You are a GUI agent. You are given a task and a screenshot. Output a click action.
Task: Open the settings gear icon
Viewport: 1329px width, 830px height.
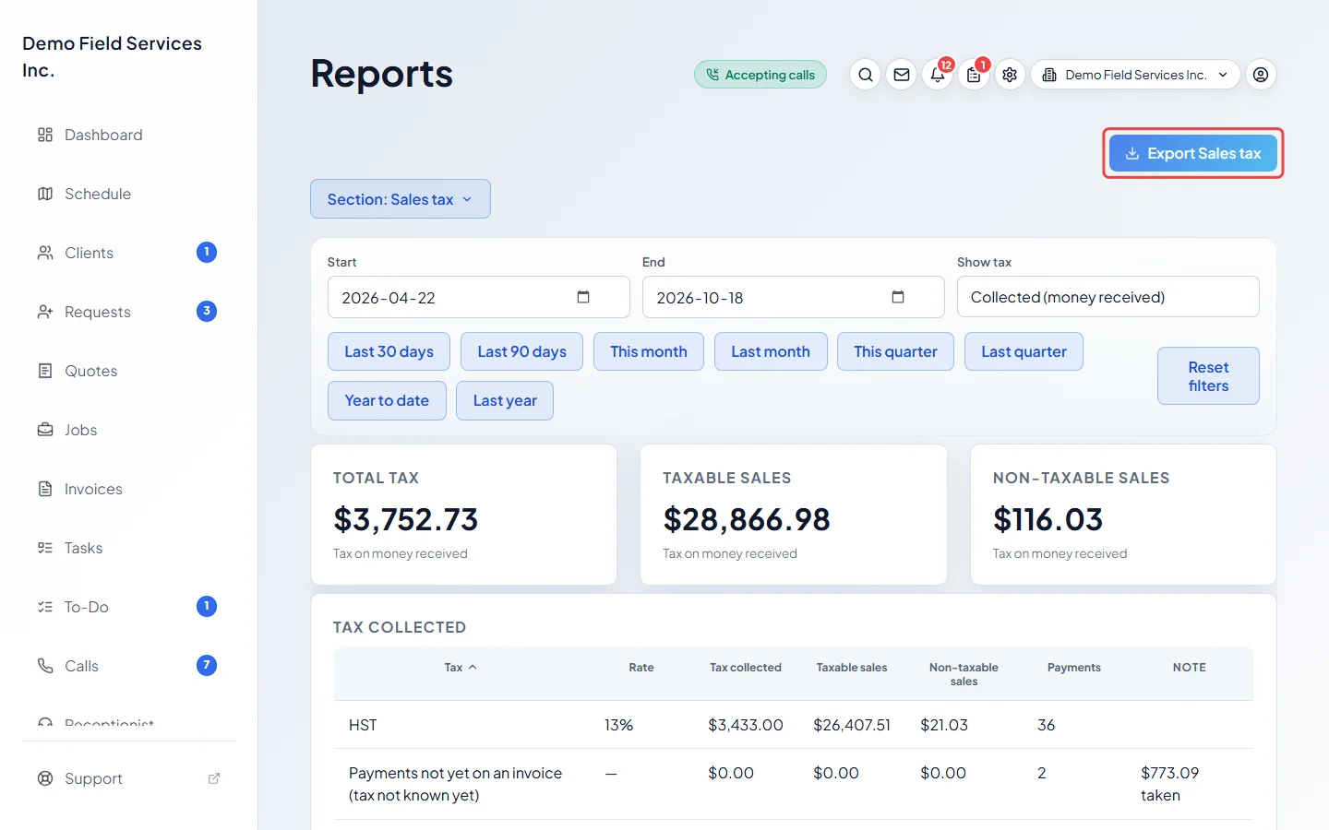[1010, 75]
